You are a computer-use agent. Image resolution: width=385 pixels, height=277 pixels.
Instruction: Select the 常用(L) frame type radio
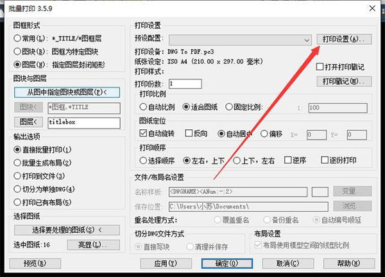point(17,39)
